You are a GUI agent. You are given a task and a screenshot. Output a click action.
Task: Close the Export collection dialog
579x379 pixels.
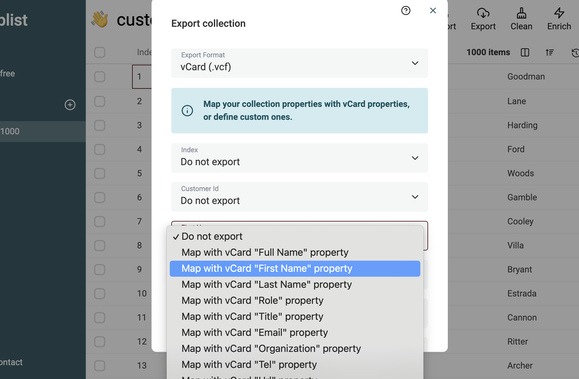[x=433, y=10]
